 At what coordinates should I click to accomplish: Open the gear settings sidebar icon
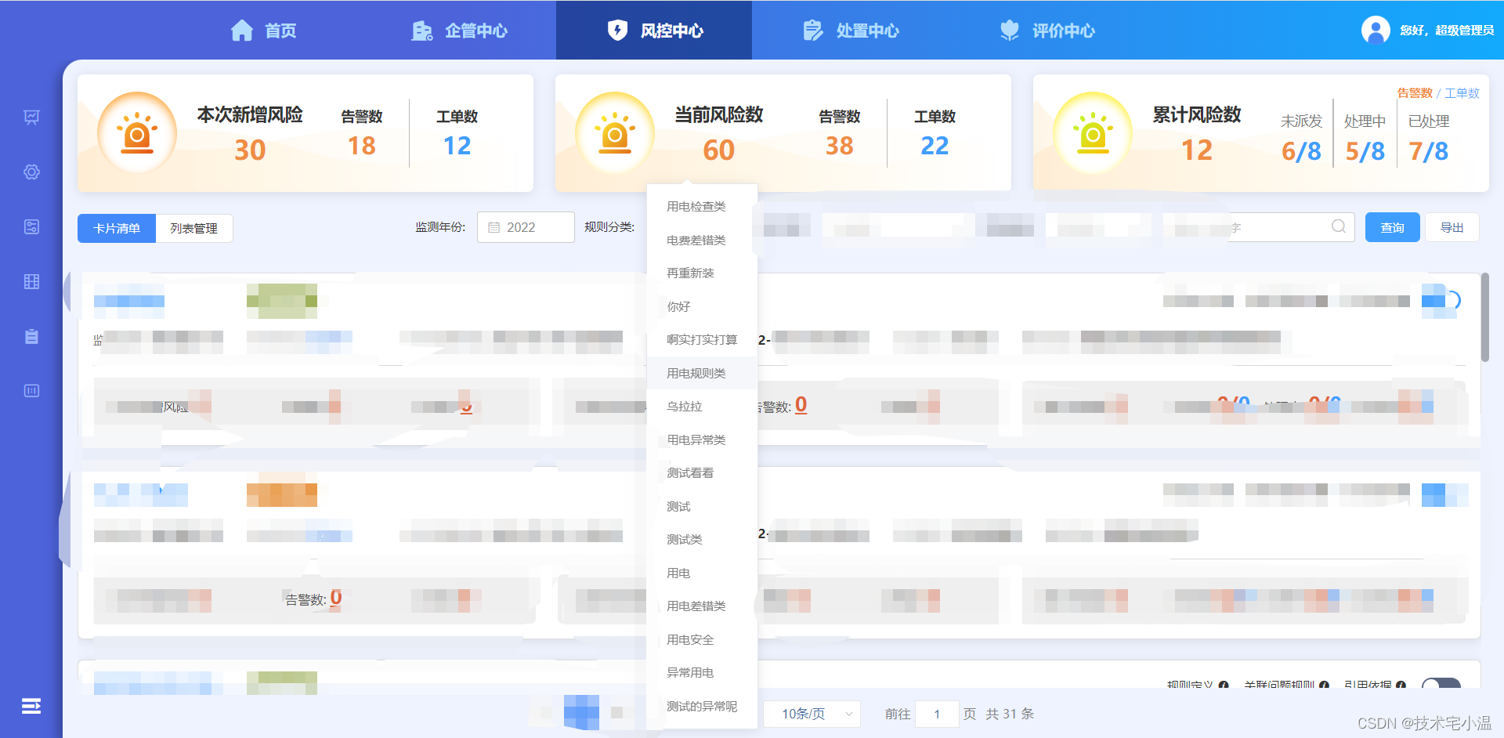(31, 172)
